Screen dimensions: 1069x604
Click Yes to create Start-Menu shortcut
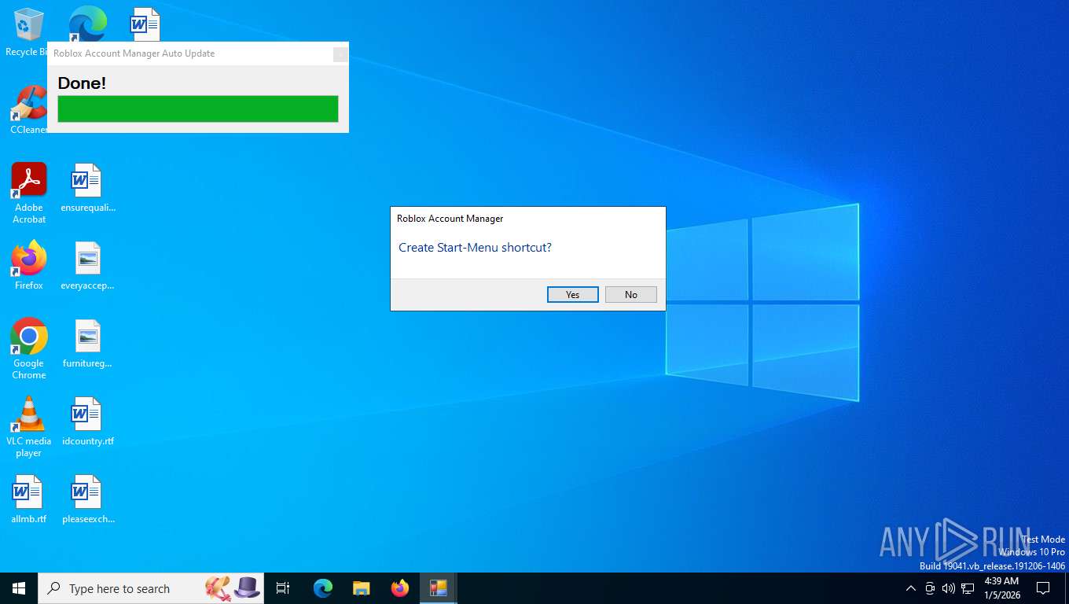click(572, 294)
